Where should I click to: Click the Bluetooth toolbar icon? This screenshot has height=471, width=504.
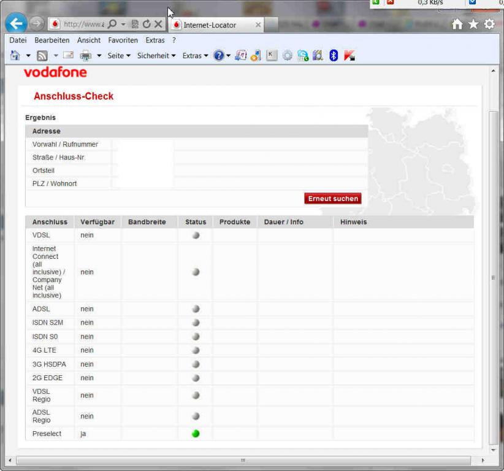coord(334,55)
